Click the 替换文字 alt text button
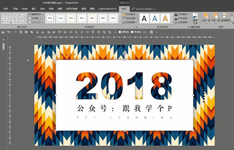The width and height of the screenshot is (234, 150). (195, 19)
